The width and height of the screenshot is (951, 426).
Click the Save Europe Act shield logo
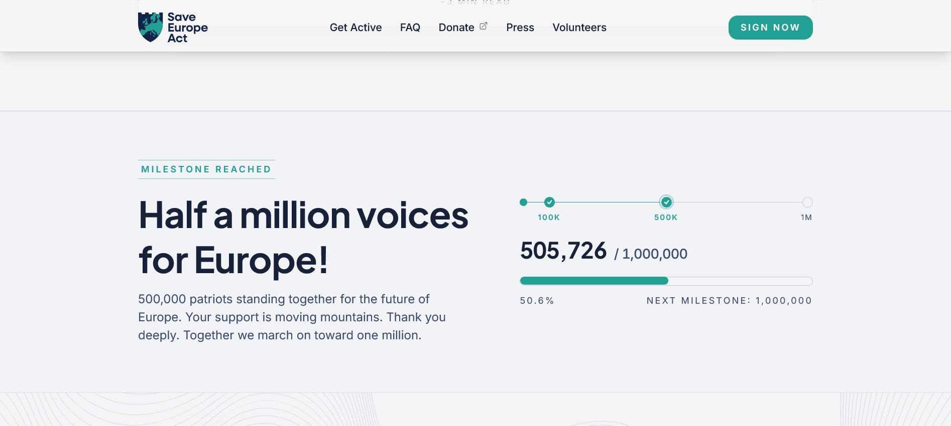click(x=150, y=27)
